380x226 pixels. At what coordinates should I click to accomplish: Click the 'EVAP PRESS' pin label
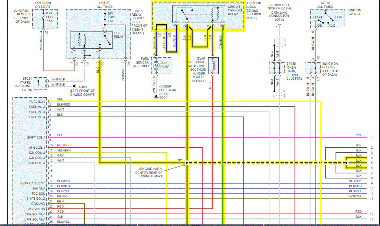35,209
